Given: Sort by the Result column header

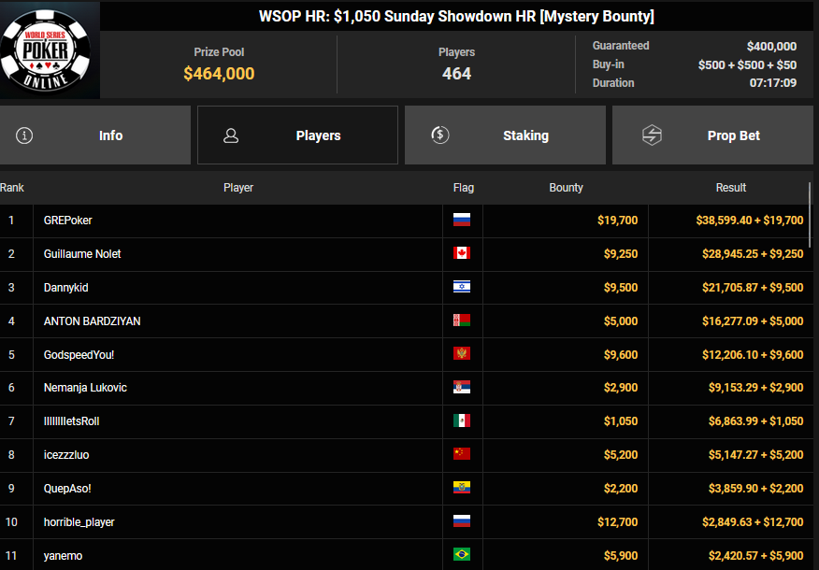Looking at the screenshot, I should coord(730,188).
